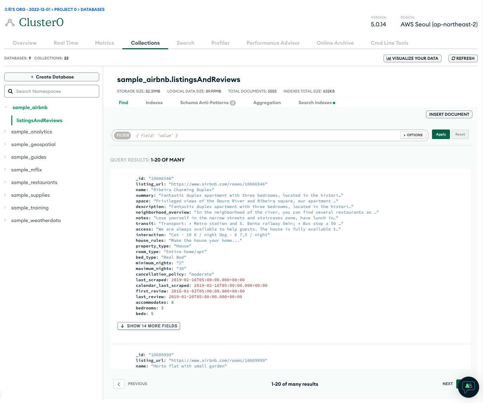Expand the sample_analytics database
483x403 pixels.
coord(5,132)
